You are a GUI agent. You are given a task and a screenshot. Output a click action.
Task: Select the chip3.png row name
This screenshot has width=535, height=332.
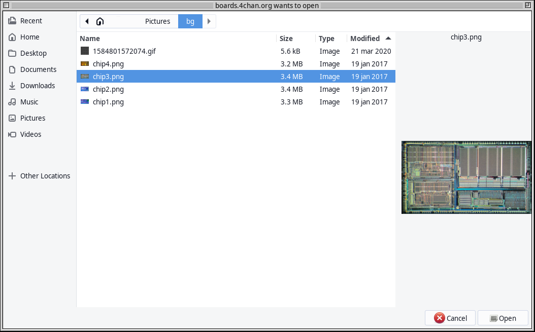108,77
